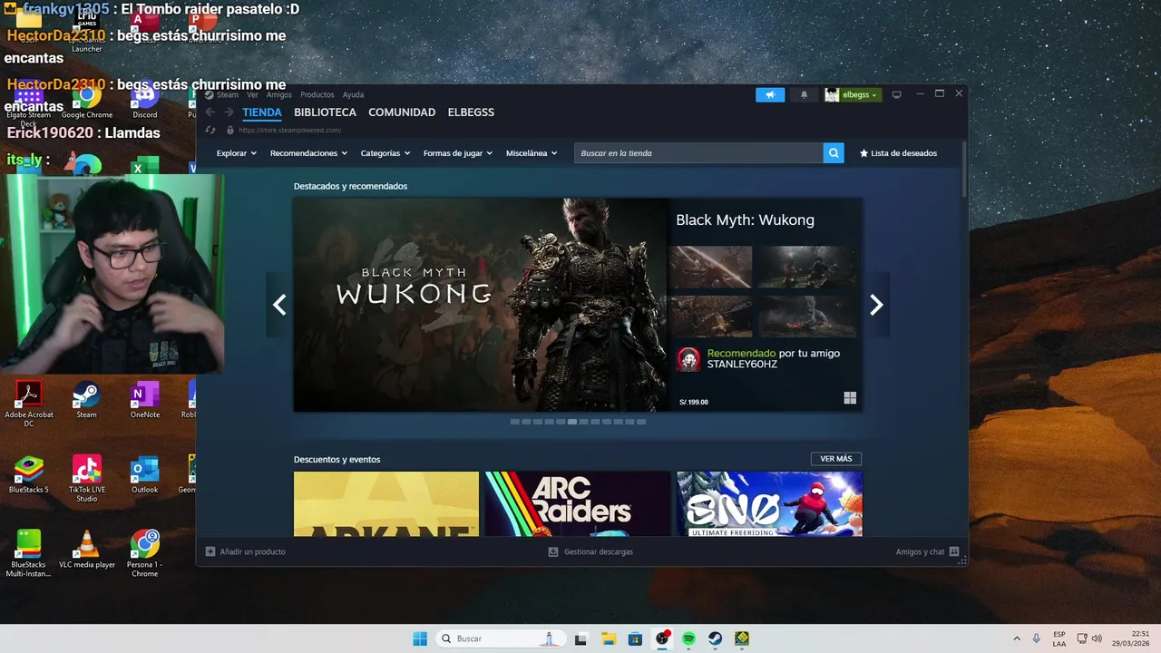Go back with the Steam back arrow

[210, 112]
